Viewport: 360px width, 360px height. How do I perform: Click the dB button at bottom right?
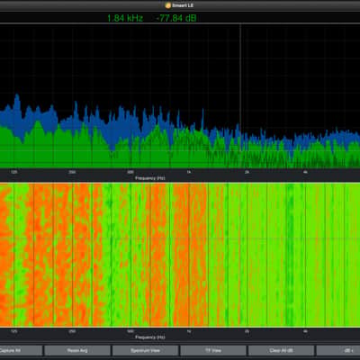338,350
